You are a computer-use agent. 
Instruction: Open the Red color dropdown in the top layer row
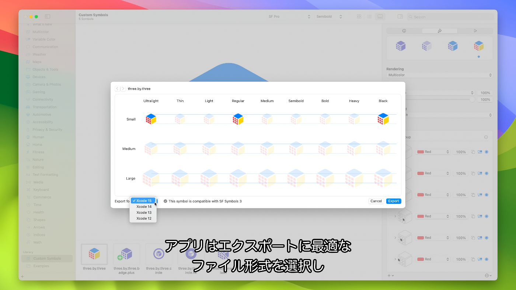(x=433, y=152)
